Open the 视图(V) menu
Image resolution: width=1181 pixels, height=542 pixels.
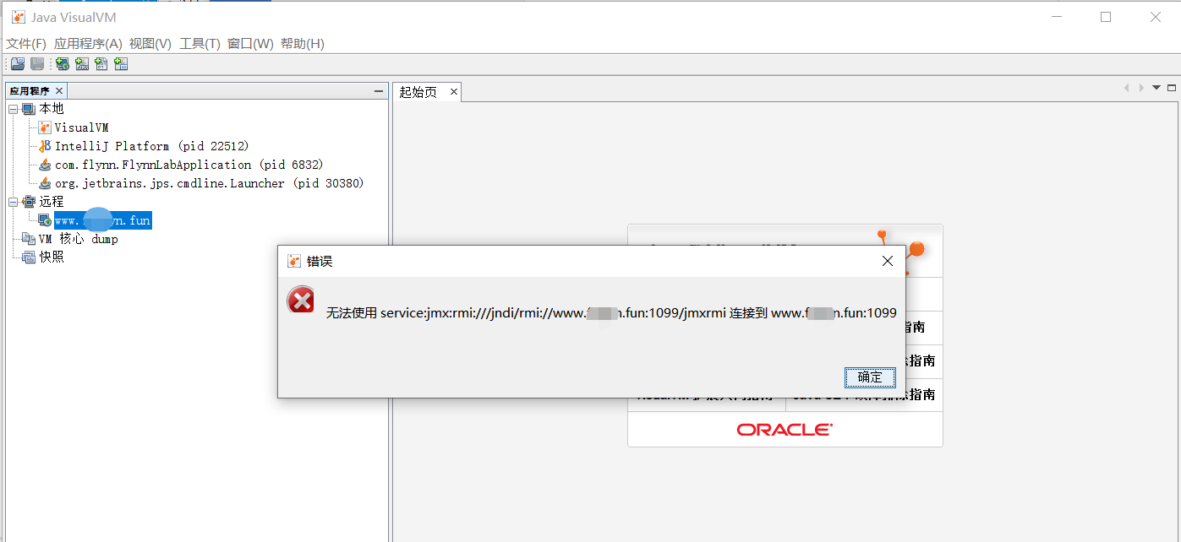pos(150,44)
